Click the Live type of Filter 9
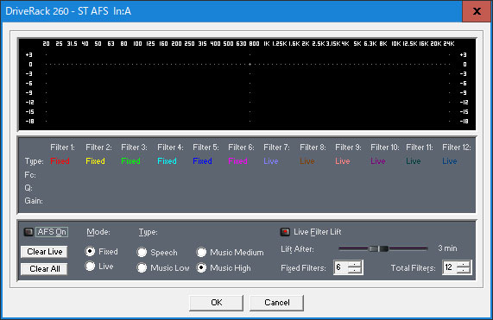Viewport: 493px width, 320px height. coord(343,161)
